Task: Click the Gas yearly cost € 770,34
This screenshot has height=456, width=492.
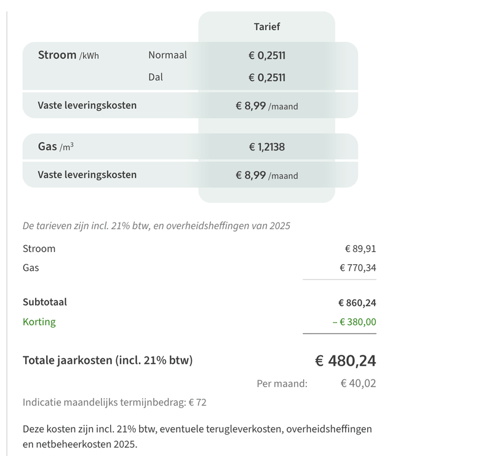Action: click(357, 268)
